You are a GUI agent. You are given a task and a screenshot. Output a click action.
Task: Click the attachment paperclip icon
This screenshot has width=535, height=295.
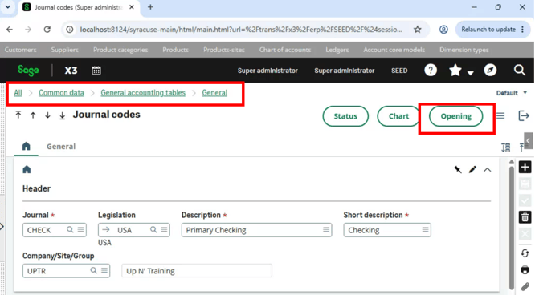[x=525, y=287]
